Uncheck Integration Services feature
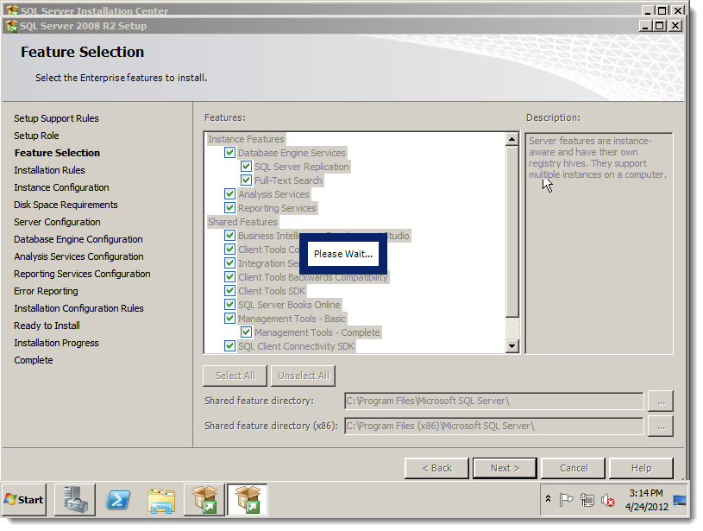 coord(229,263)
